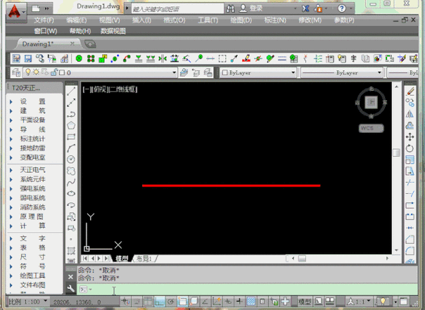Select the Polyline draw tool
Screen dimensions: 425x310
(x=71, y=114)
